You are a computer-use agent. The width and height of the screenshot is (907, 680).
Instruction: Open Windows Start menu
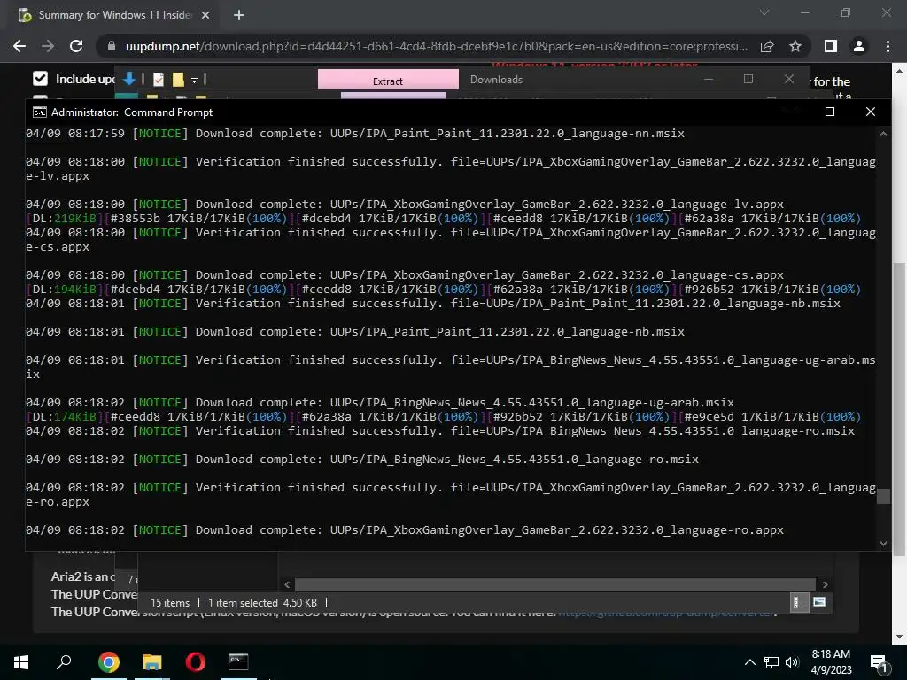coord(21,662)
